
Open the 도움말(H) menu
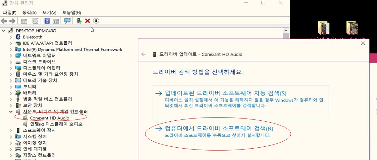(72, 12)
